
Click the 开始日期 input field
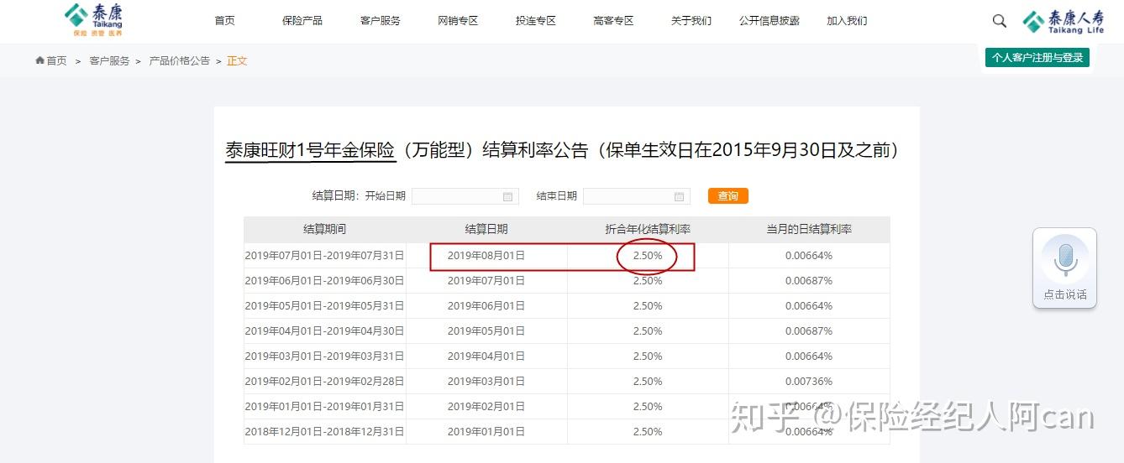point(465,196)
